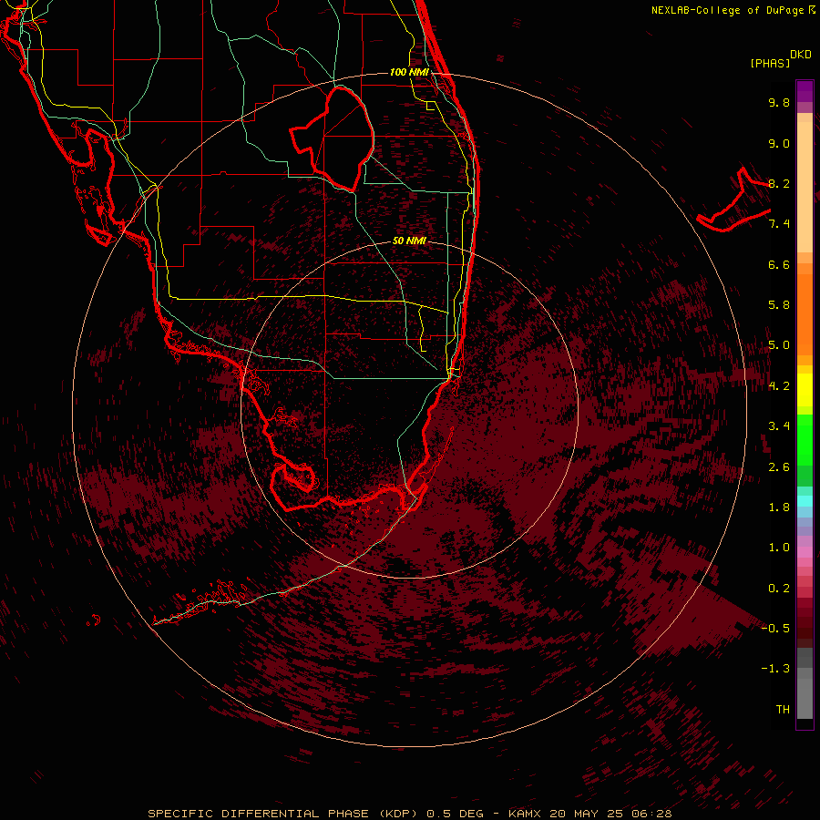Click the bright green band beside 3.4

805,440
